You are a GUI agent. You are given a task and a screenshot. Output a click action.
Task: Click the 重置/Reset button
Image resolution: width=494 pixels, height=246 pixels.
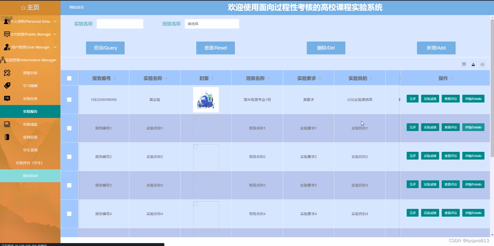216,48
